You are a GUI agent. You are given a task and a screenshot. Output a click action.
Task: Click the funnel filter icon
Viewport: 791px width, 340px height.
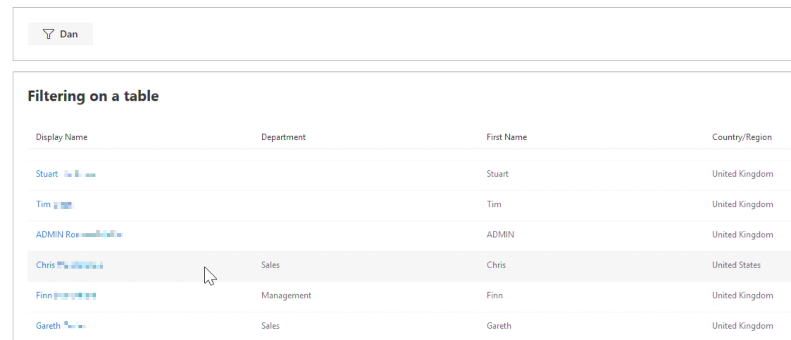(x=48, y=34)
